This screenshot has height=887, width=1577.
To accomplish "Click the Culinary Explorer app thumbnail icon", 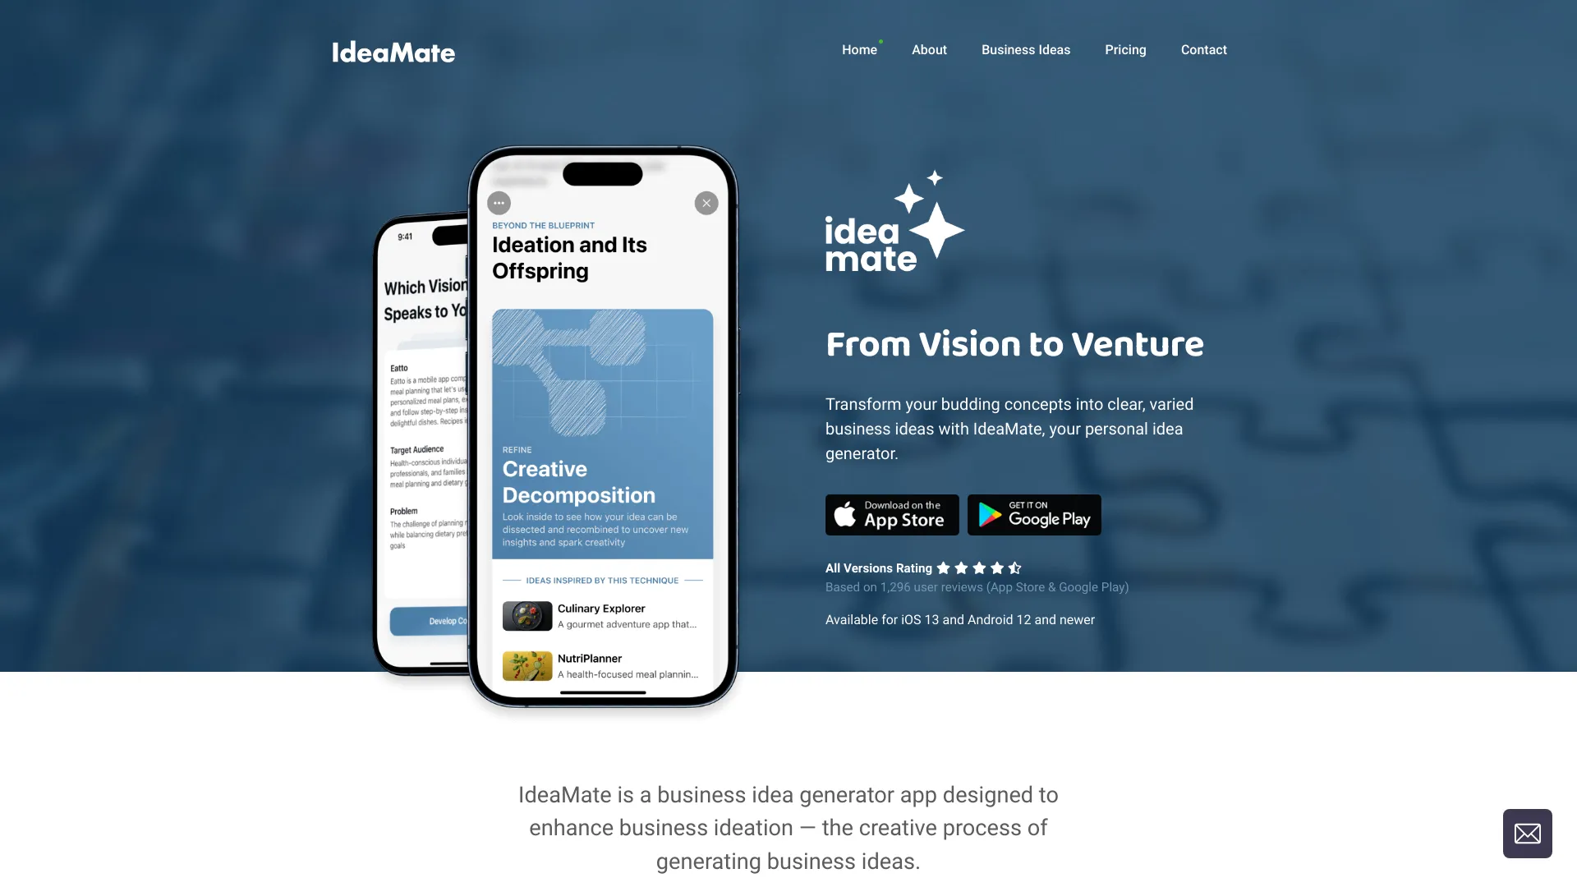I will click(526, 614).
